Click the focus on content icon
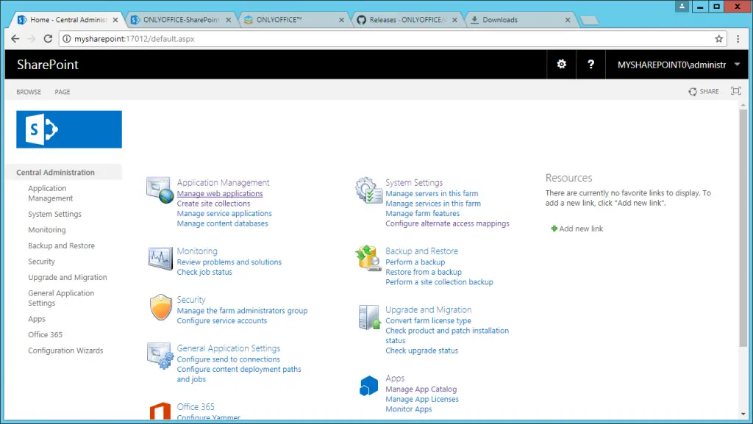Image resolution: width=753 pixels, height=424 pixels. [735, 91]
